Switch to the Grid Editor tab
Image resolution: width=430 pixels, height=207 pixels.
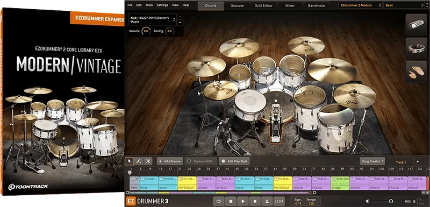point(263,5)
